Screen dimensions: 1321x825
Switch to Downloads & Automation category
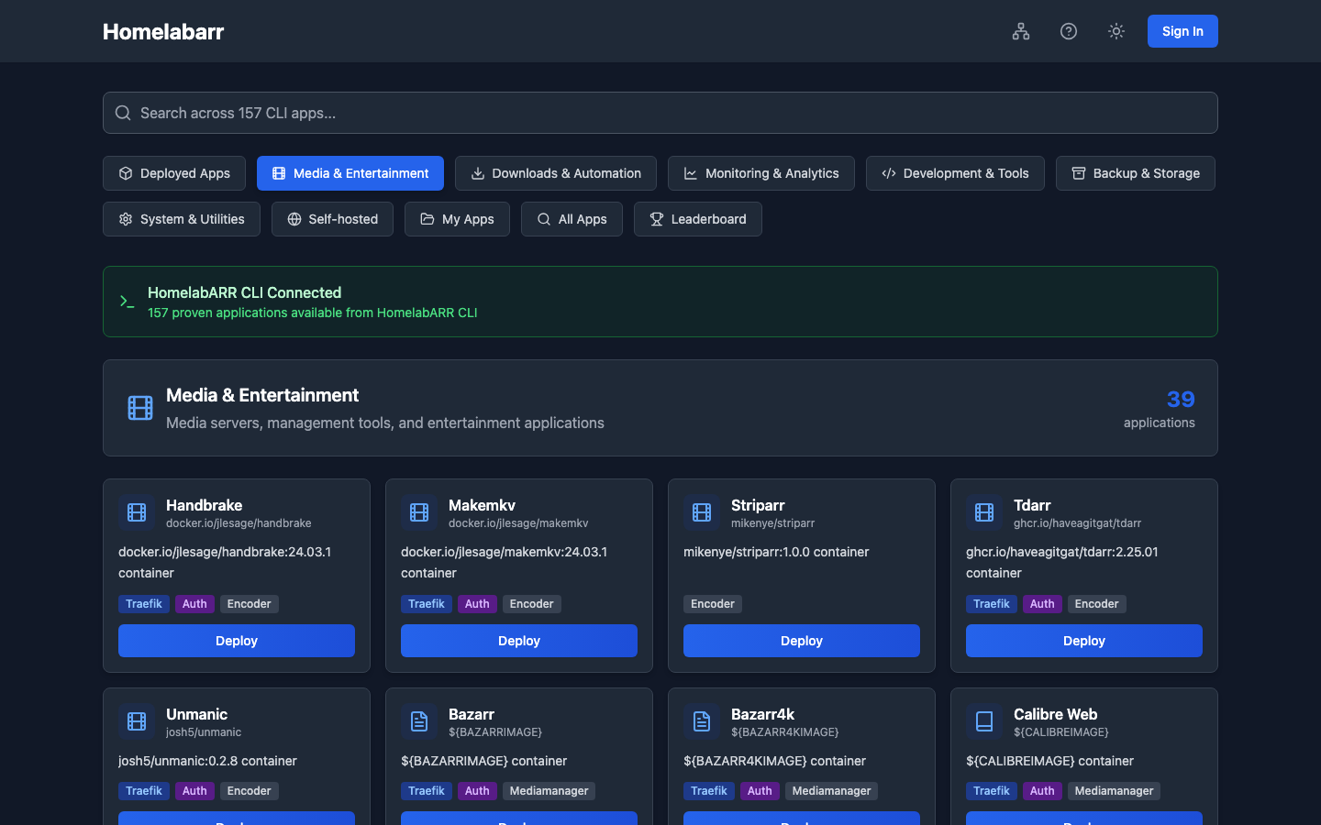click(x=556, y=173)
